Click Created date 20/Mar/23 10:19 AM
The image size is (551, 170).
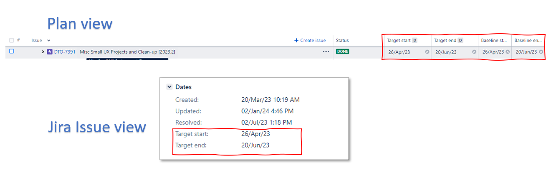coord(270,100)
